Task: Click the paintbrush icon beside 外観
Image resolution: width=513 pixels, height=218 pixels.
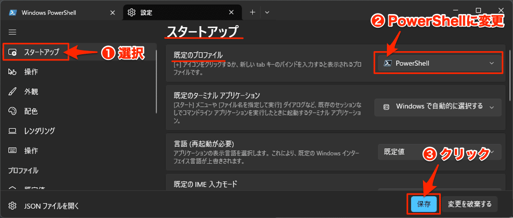Action: tap(13, 92)
